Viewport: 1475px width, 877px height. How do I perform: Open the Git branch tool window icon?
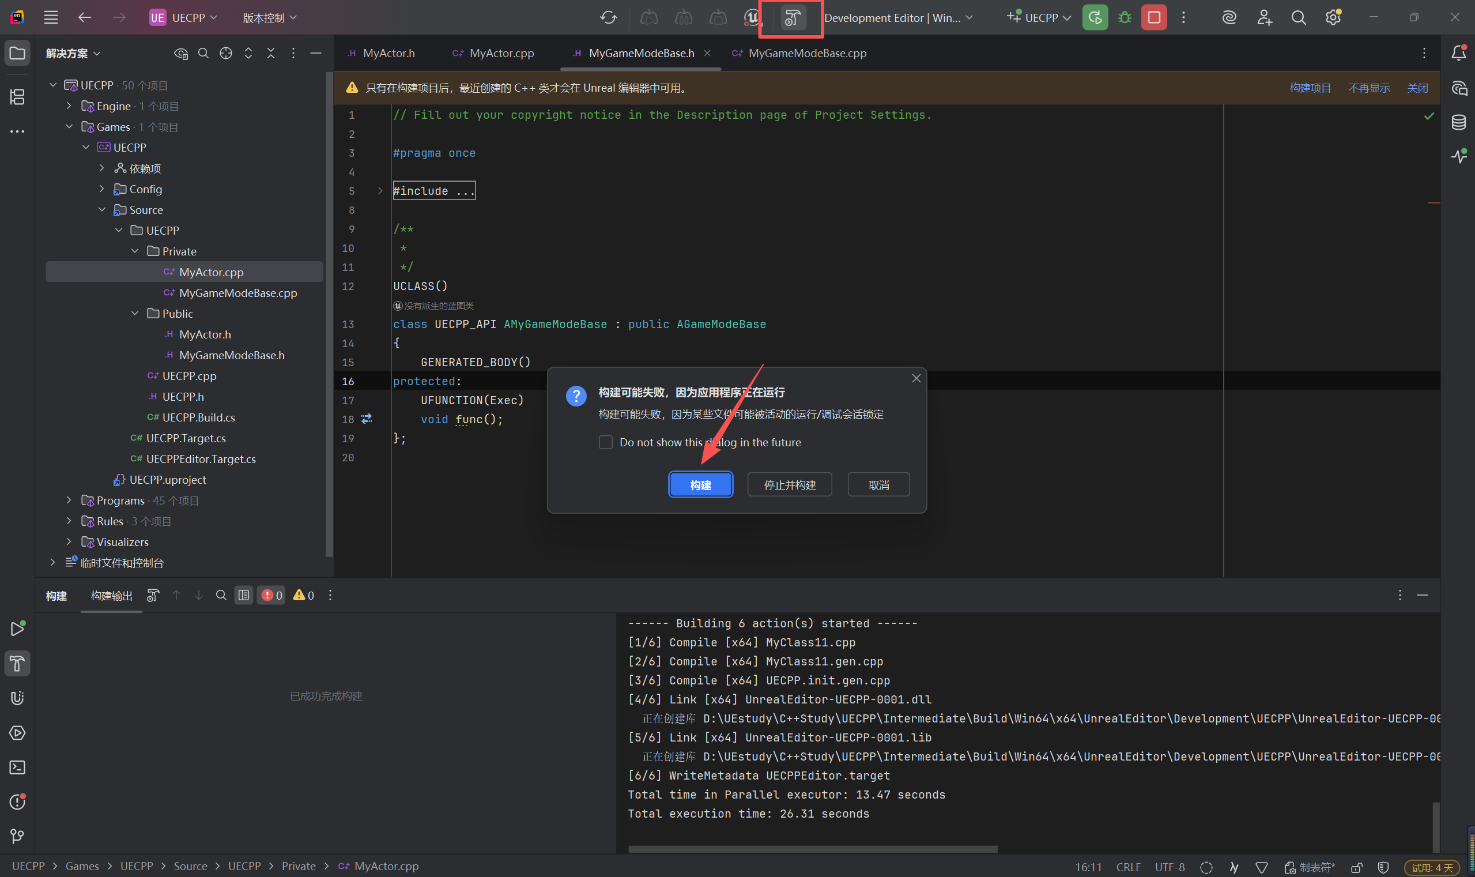point(17,835)
